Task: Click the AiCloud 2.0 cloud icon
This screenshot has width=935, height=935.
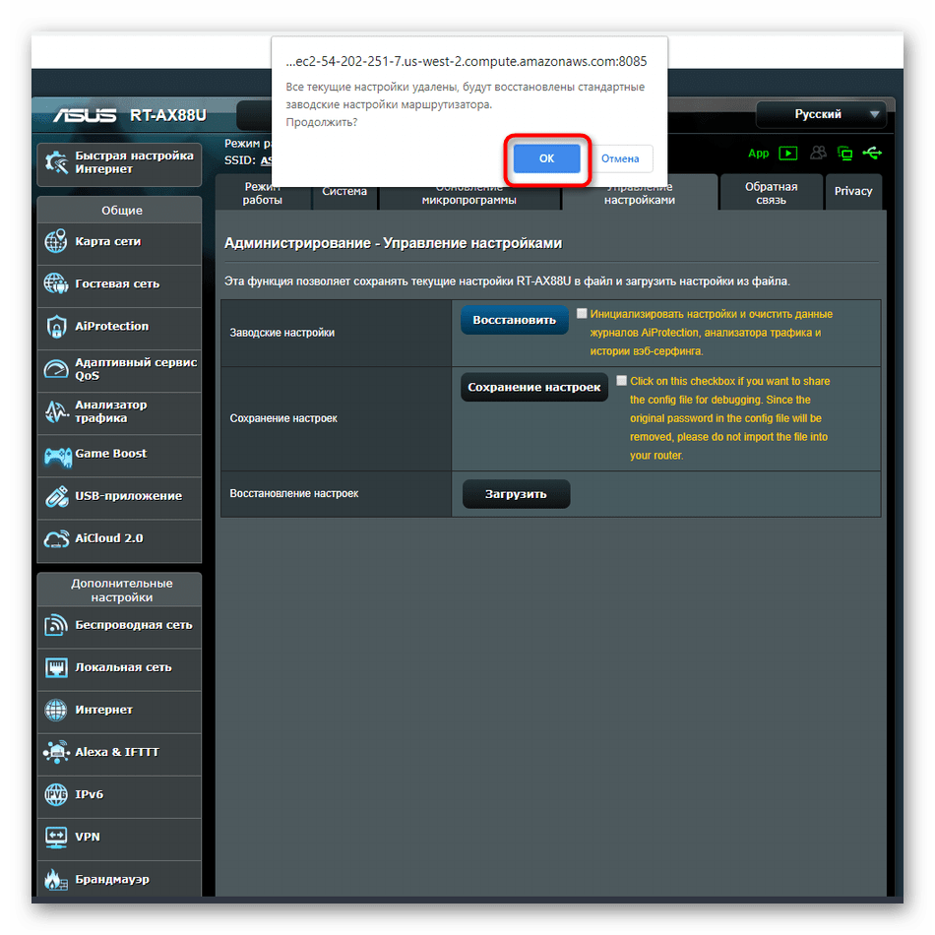Action: 56,539
